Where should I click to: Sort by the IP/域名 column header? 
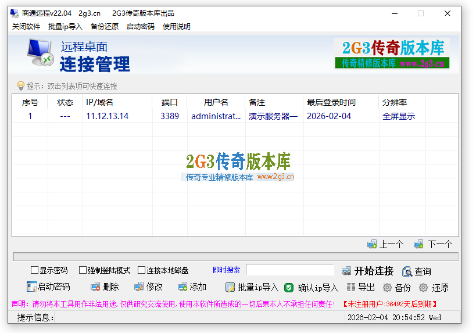coord(117,102)
